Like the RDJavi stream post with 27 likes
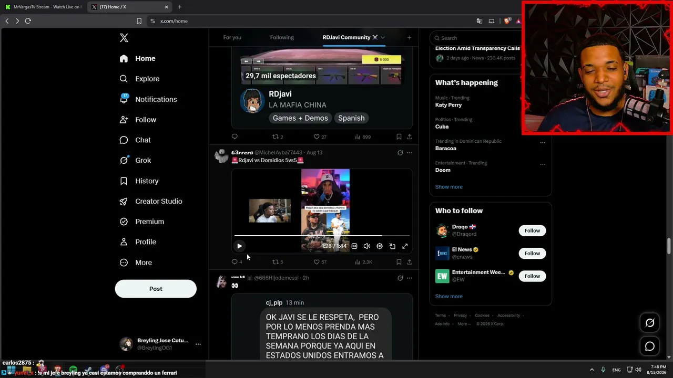Viewport: 673px width, 378px height. point(320,136)
